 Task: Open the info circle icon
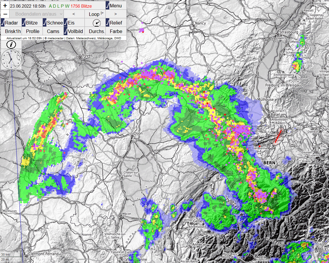tap(11, 45)
